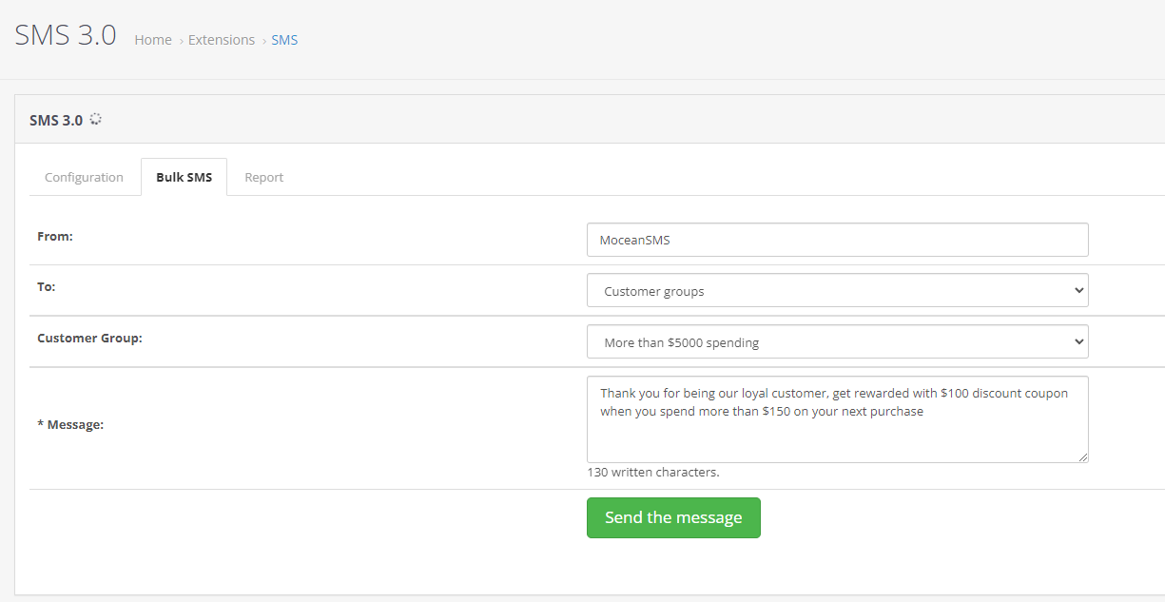The height and width of the screenshot is (602, 1165).
Task: Select the Bulk SMS tab
Action: [184, 176]
